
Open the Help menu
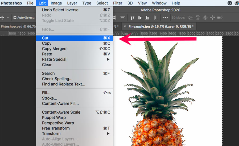[x=176, y=3]
